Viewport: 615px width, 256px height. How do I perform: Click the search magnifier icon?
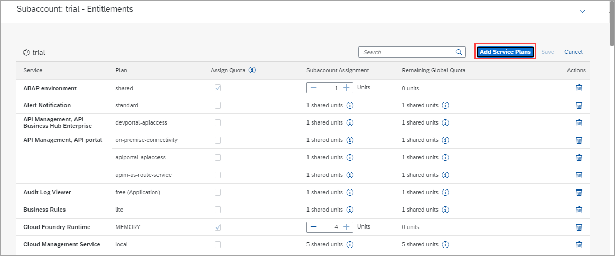pos(459,52)
